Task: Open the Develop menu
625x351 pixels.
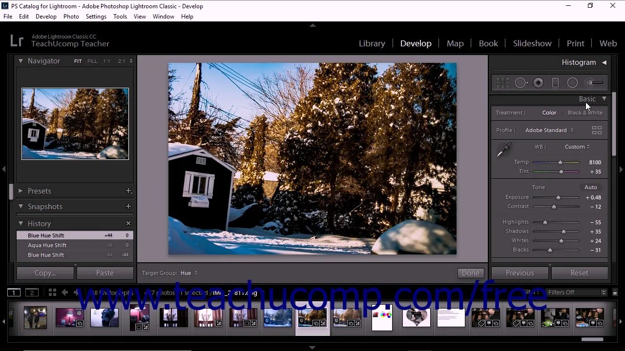Action: point(46,17)
